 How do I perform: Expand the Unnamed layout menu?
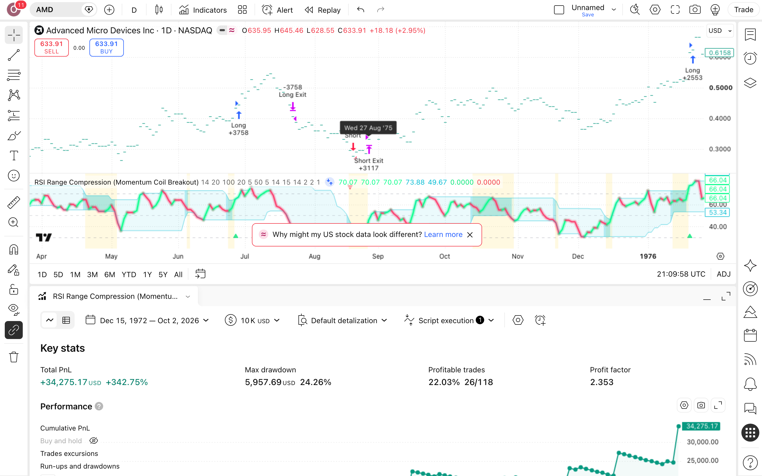coord(614,10)
